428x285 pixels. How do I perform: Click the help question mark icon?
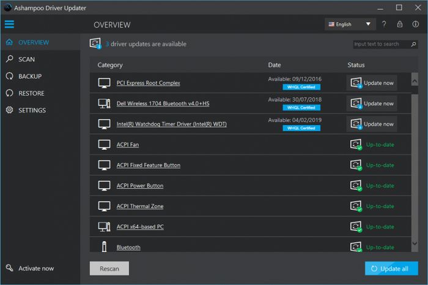(384, 24)
